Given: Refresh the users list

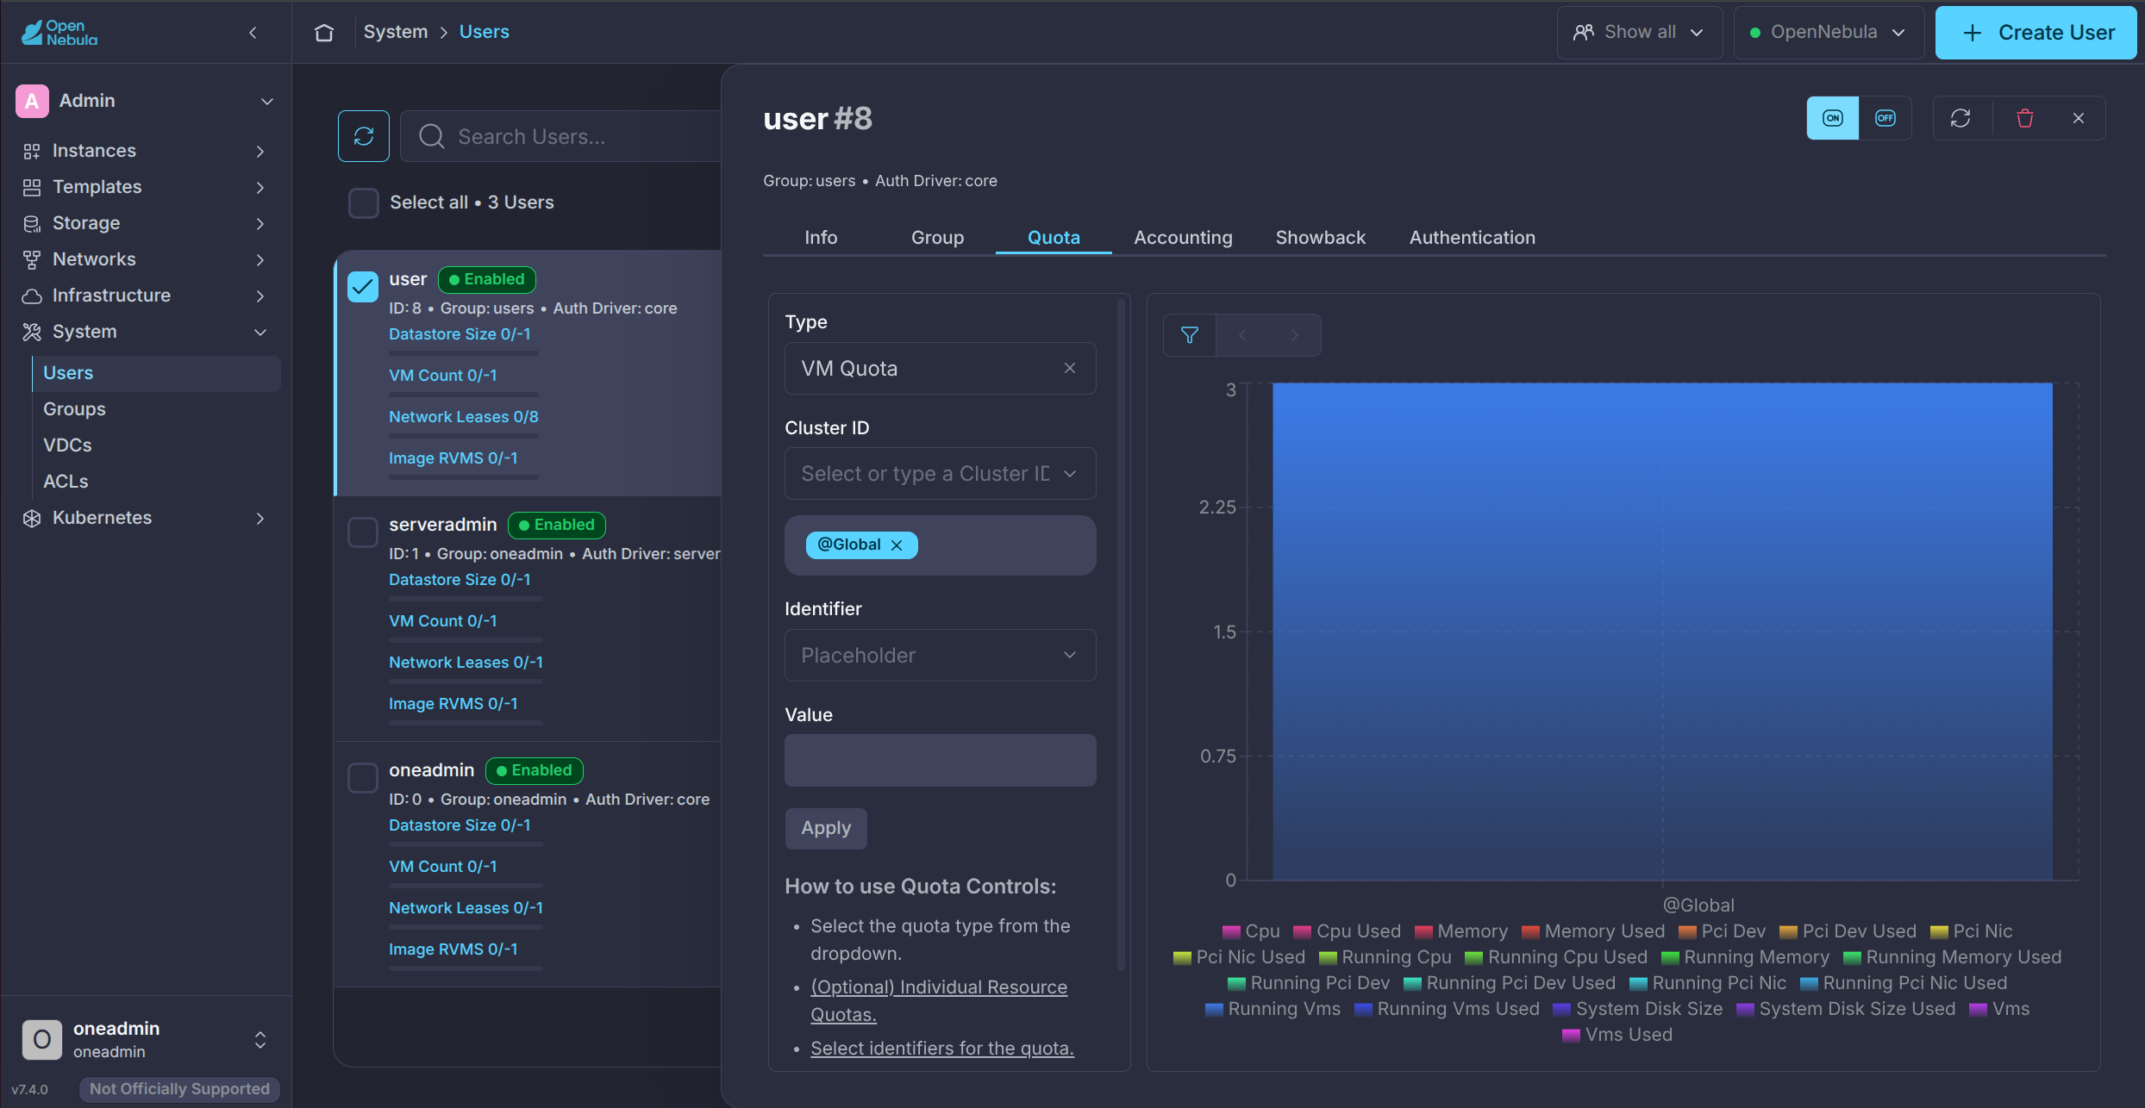Looking at the screenshot, I should [364, 136].
